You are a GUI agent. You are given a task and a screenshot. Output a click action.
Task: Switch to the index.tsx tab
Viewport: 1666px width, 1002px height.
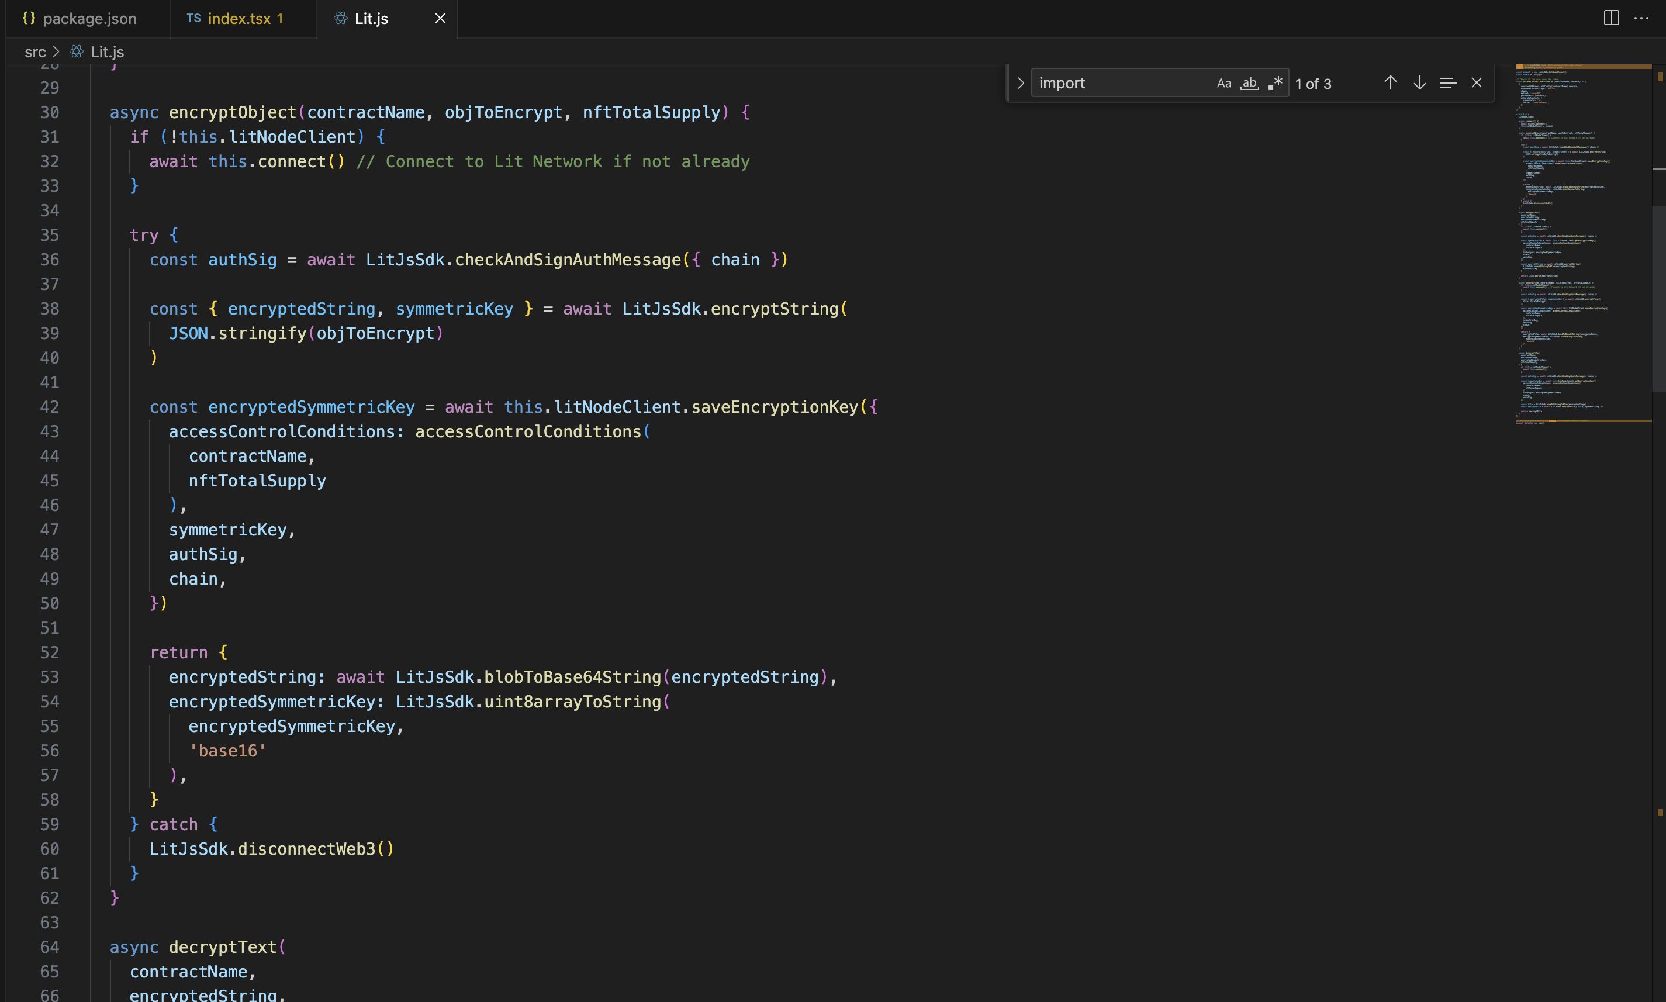pyautogui.click(x=243, y=18)
